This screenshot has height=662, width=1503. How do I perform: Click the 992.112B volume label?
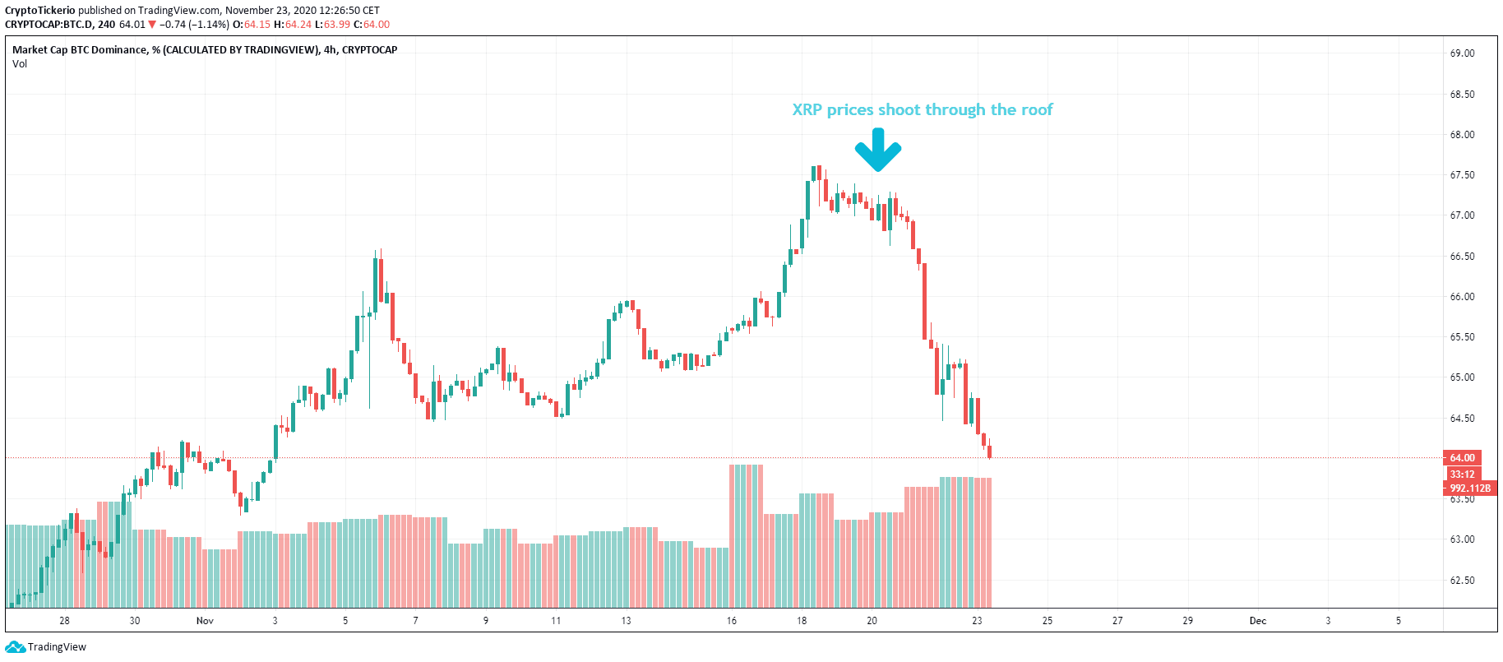click(x=1469, y=488)
